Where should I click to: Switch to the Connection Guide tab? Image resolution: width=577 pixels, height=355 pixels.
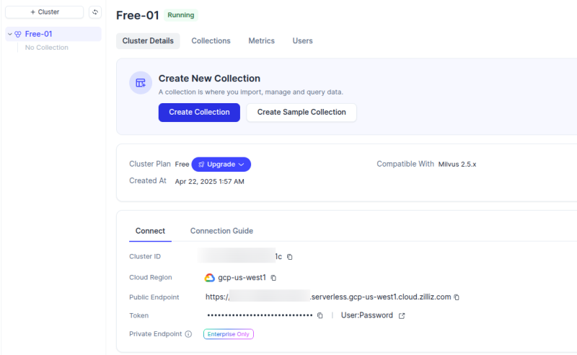point(221,231)
